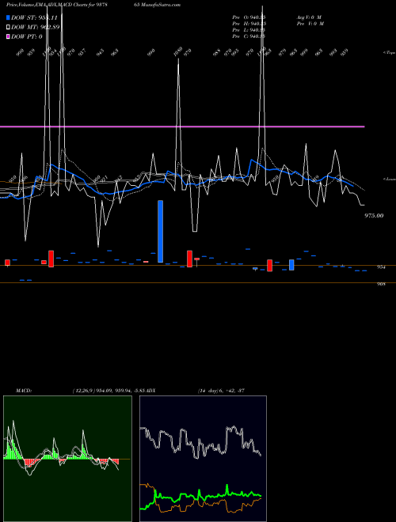Select the DOW MT: 962.89 legend text
The height and width of the screenshot is (522, 396).
click(x=36, y=27)
